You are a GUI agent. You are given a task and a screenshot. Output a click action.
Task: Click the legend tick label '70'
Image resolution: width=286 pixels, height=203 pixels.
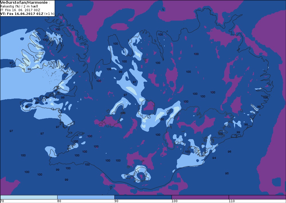[x=2, y=201]
